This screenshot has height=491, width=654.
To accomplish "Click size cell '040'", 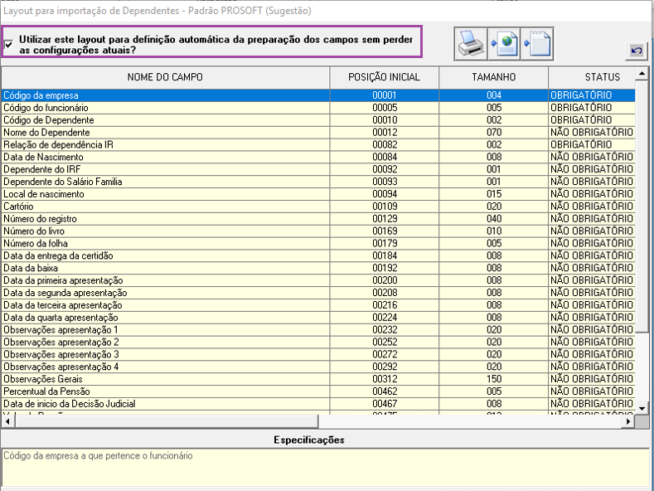I will click(493, 219).
